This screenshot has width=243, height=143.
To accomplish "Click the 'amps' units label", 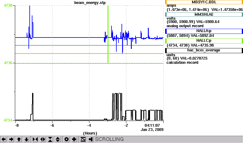I will [x=171, y=5].
